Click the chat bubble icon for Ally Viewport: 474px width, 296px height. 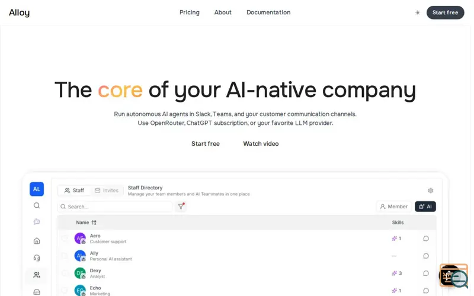point(425,256)
